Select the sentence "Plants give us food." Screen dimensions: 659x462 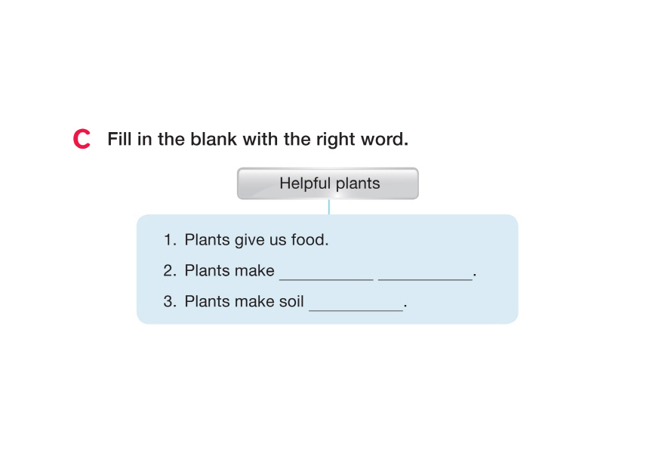point(257,240)
